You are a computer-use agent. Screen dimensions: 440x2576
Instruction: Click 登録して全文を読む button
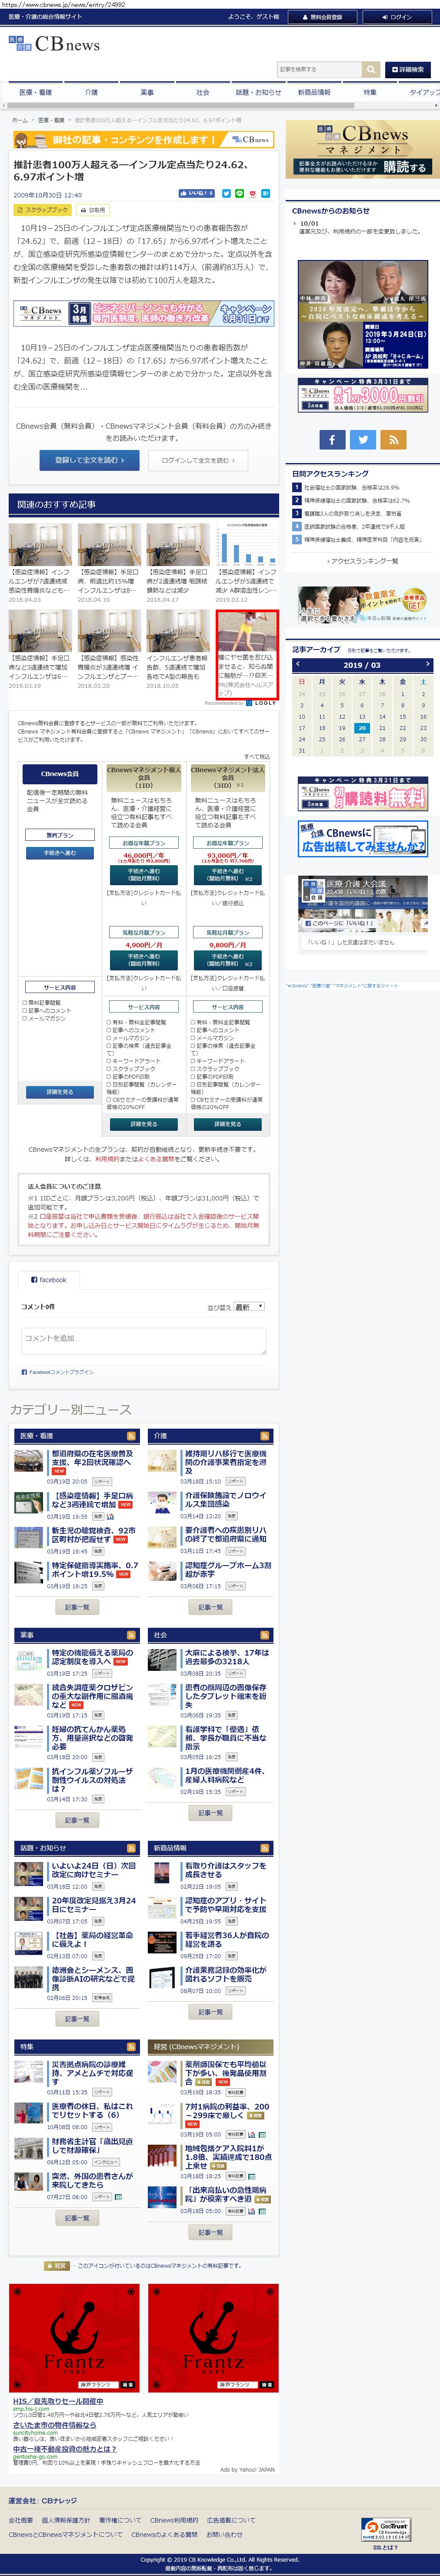90,460
